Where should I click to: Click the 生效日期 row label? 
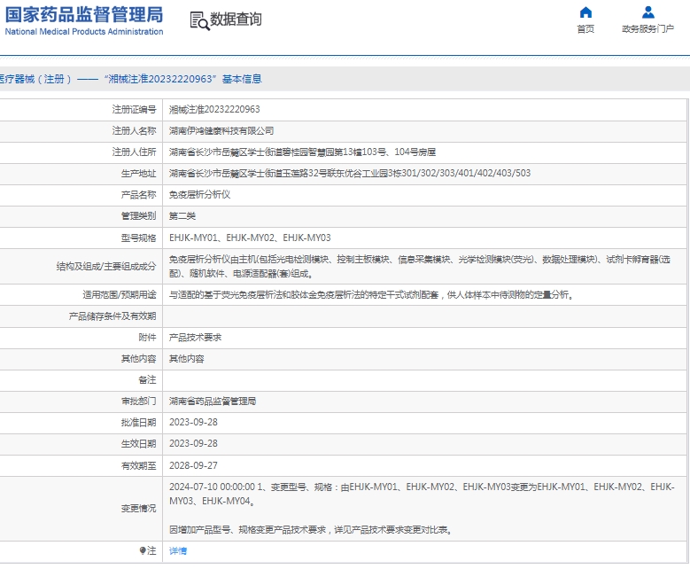click(x=138, y=443)
